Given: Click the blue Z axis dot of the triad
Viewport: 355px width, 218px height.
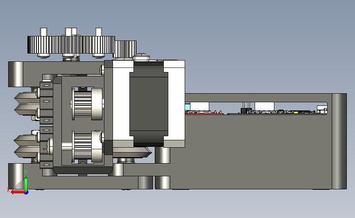Looking at the screenshot, I should [x=27, y=193].
